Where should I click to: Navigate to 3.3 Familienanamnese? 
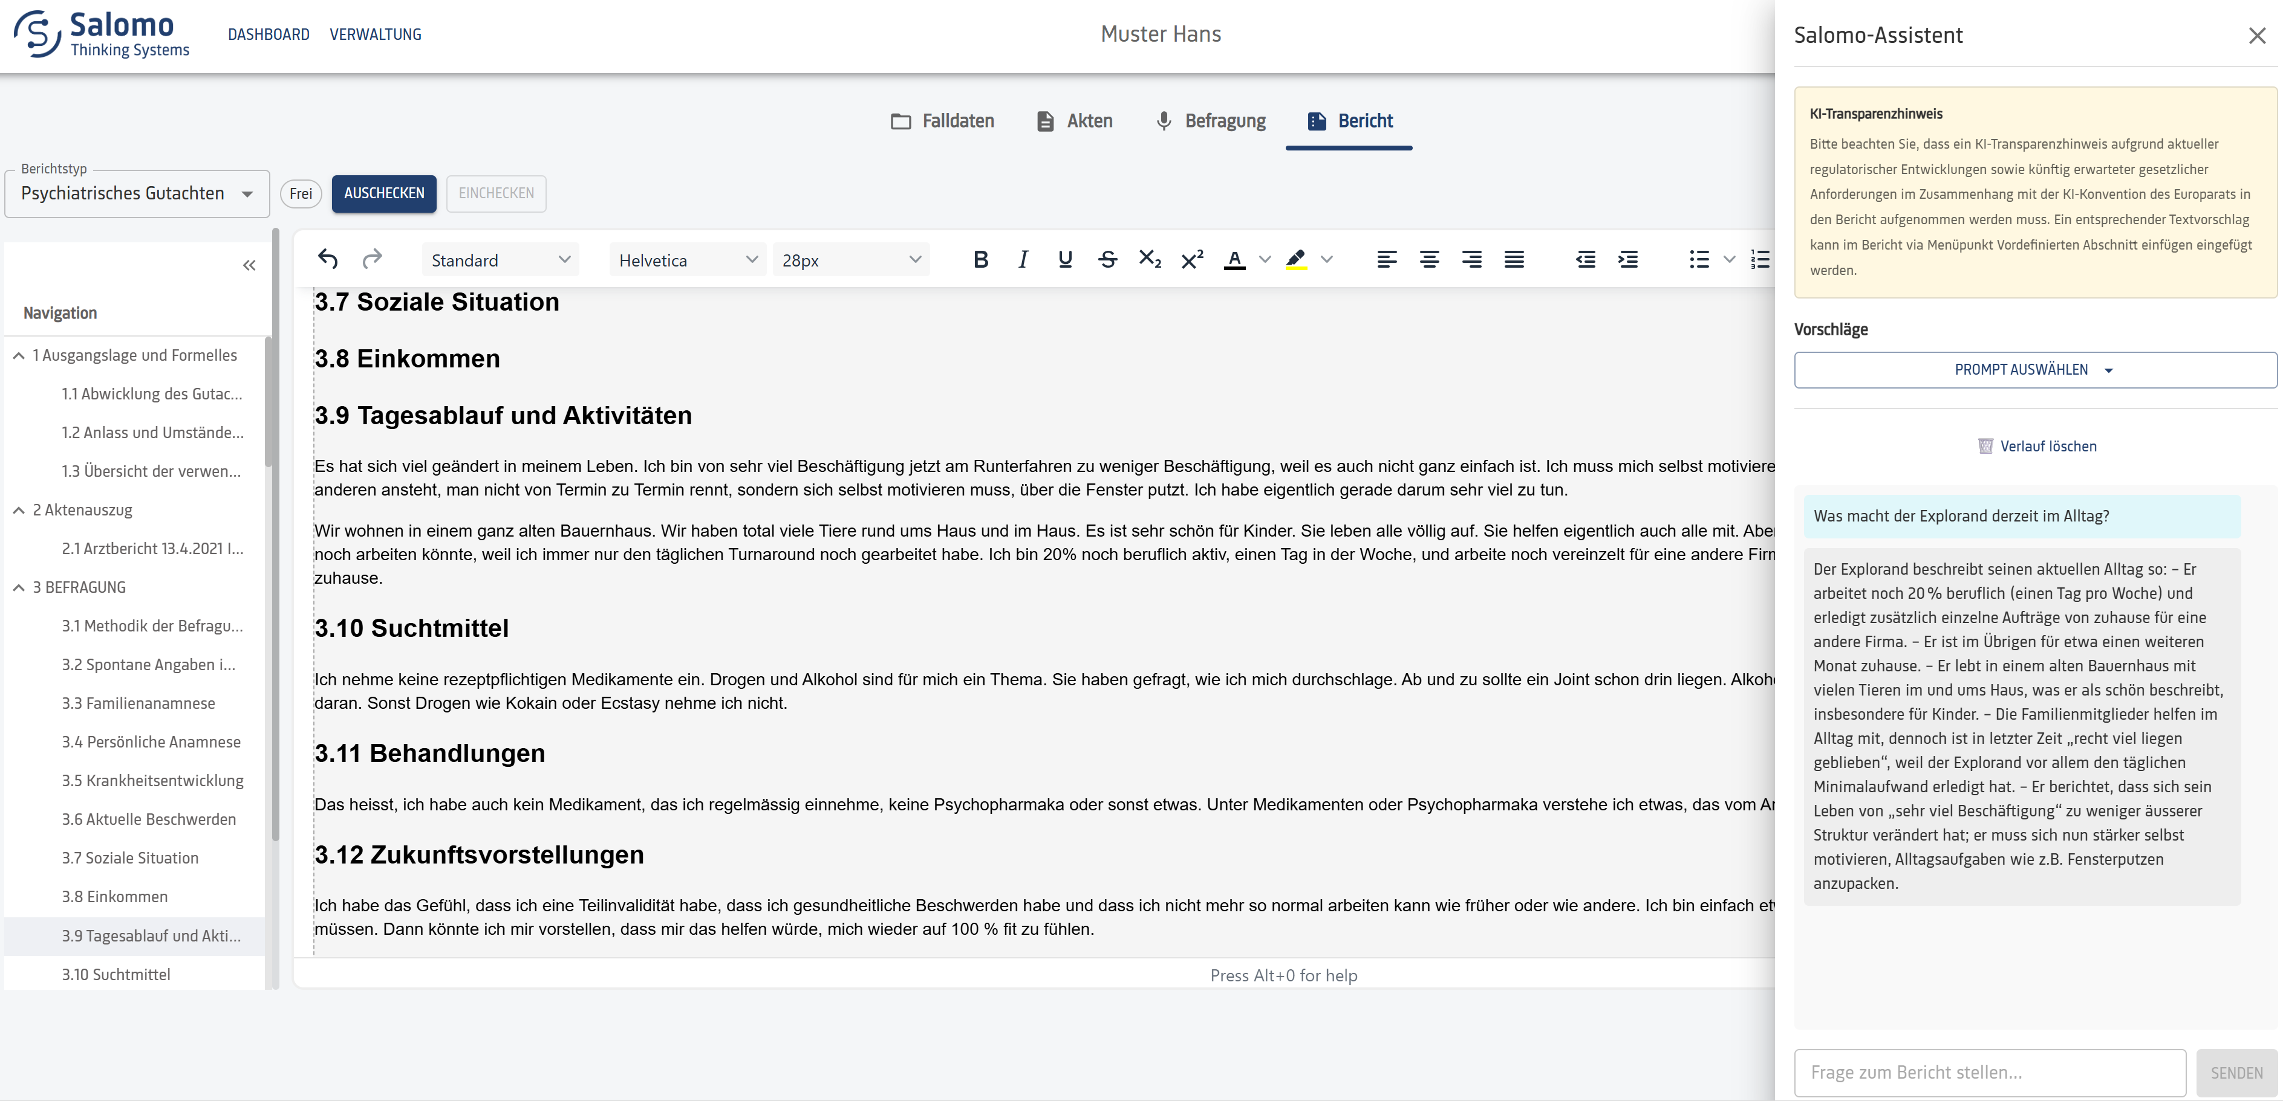[138, 703]
